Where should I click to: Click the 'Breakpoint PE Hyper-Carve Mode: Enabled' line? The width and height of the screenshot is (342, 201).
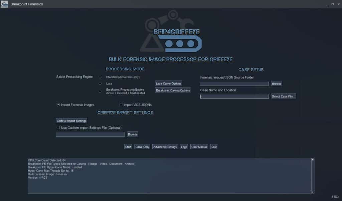pyautogui.click(x=55, y=167)
